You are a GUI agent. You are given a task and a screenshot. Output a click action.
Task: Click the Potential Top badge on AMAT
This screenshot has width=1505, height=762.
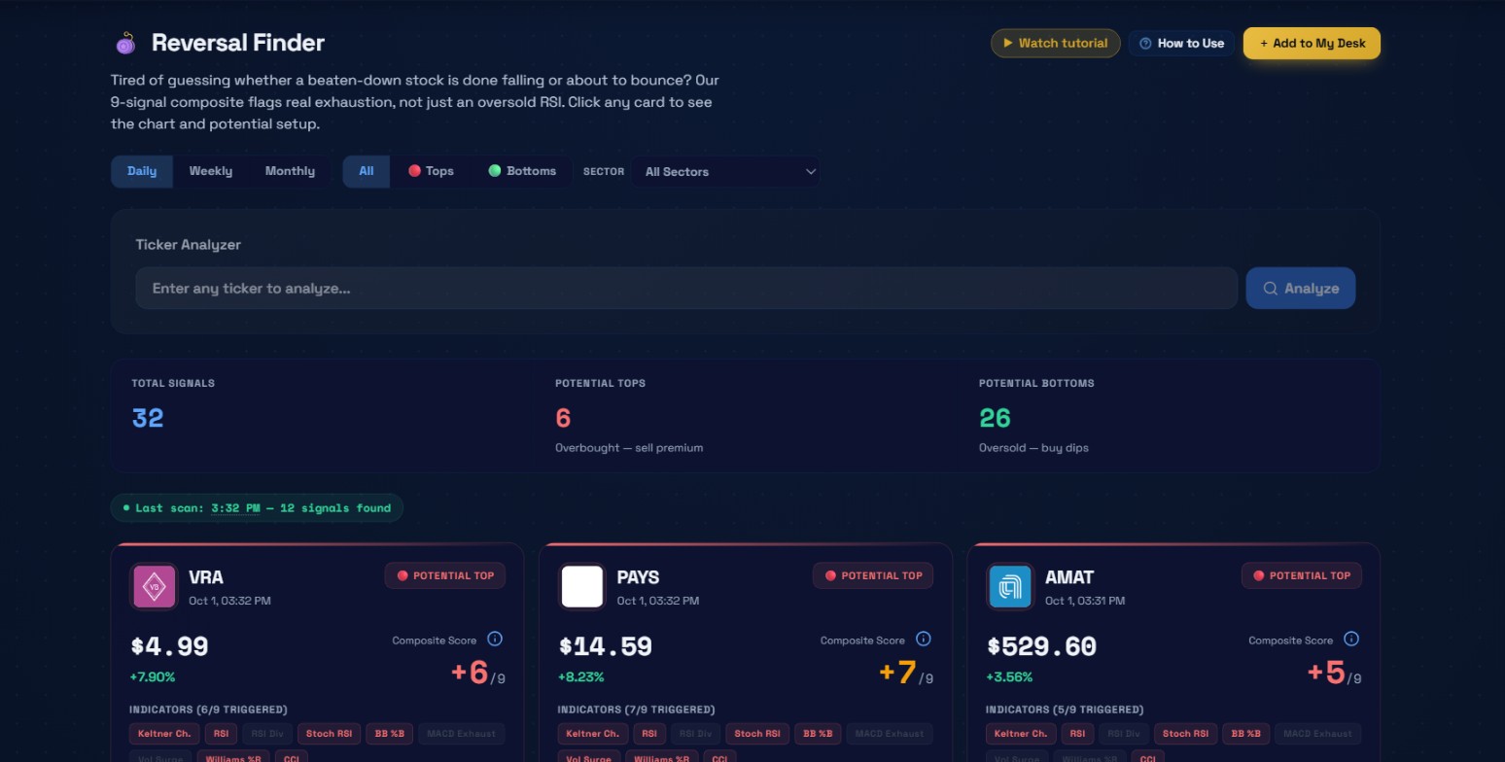pos(1301,575)
